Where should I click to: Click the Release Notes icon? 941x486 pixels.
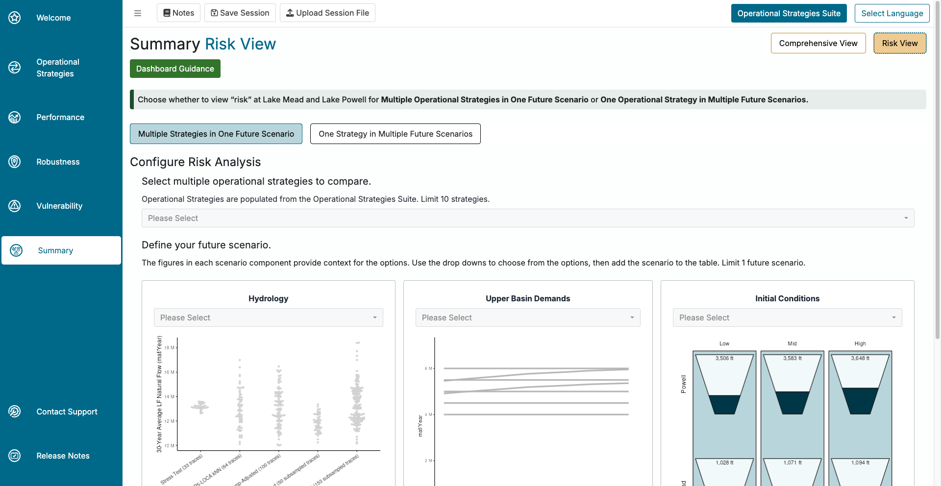pos(15,456)
